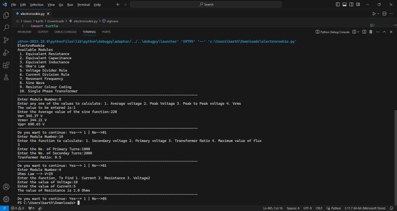Select the electrorookie.py editor tab
Viewport: 397px width, 211px height.
(x=33, y=14)
